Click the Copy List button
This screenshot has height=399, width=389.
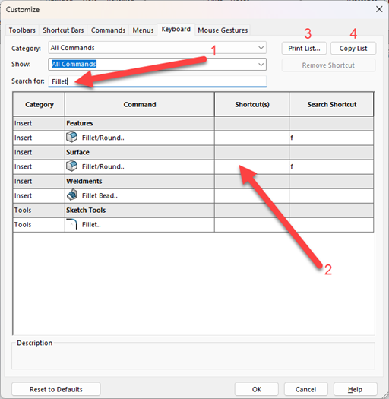(353, 49)
